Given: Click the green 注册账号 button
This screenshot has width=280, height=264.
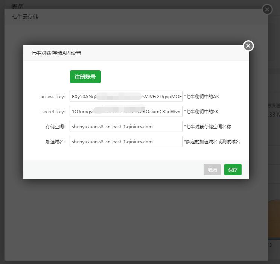Looking at the screenshot, I should coord(85,77).
